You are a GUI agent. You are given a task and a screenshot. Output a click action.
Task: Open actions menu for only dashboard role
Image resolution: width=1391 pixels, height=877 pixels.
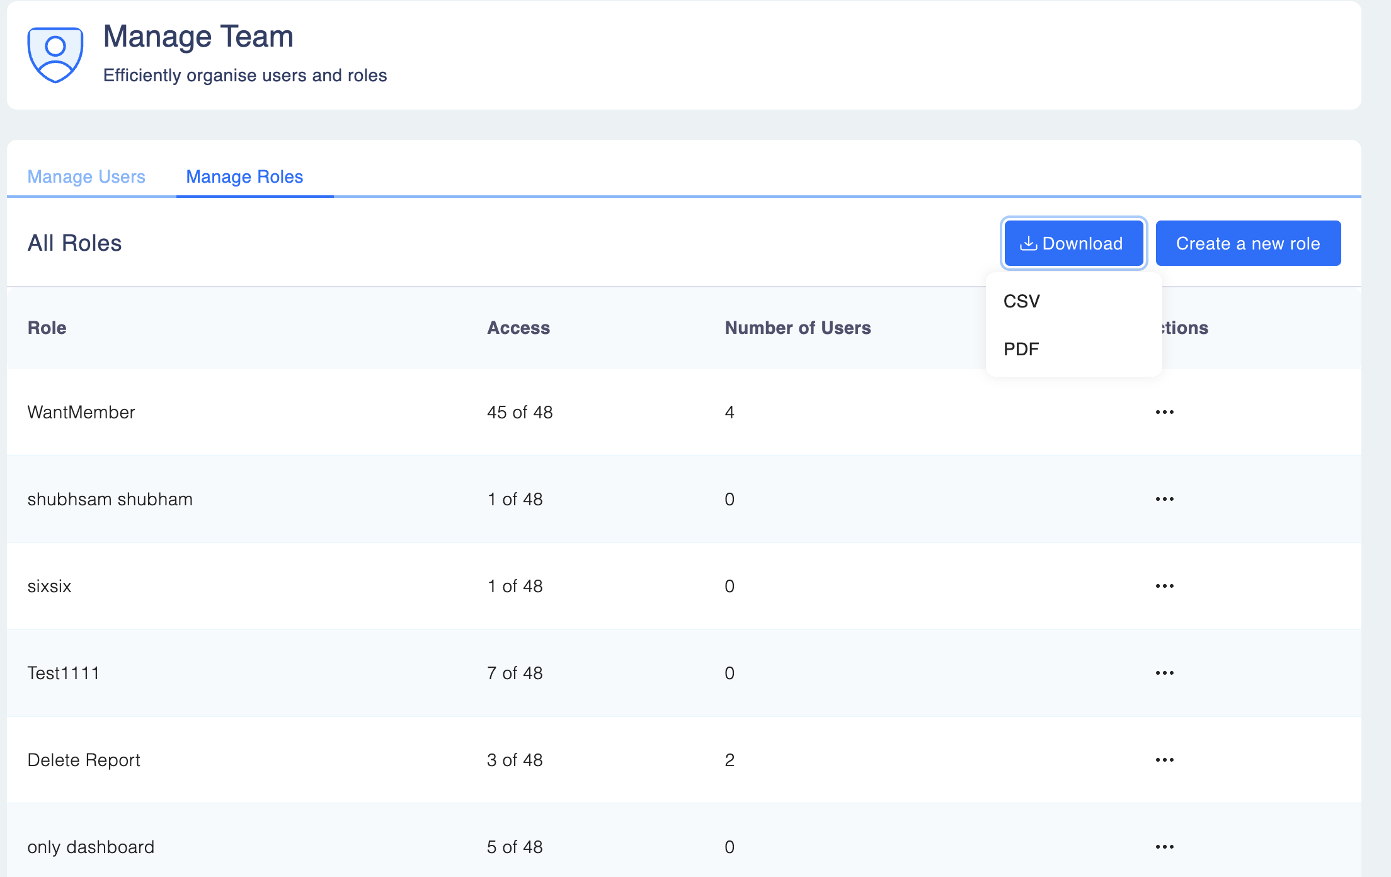[x=1164, y=847]
